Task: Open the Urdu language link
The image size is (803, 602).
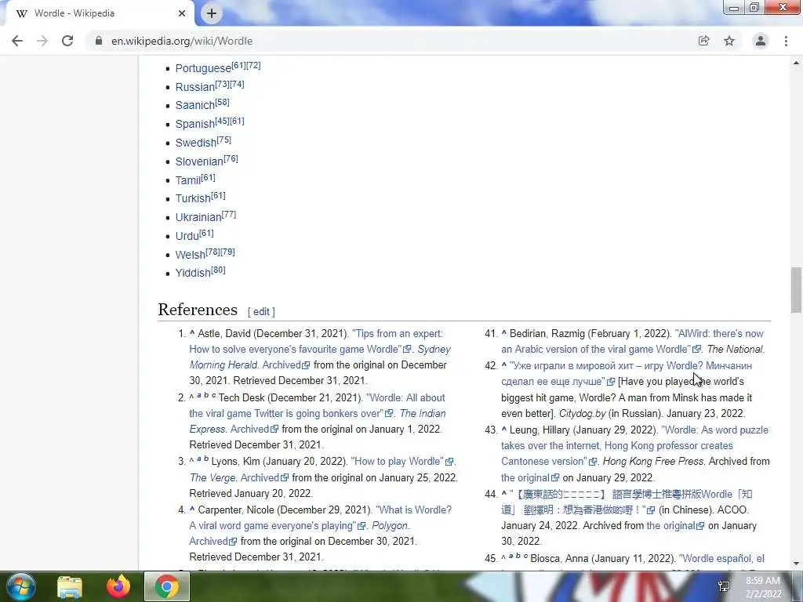Action: point(187,236)
